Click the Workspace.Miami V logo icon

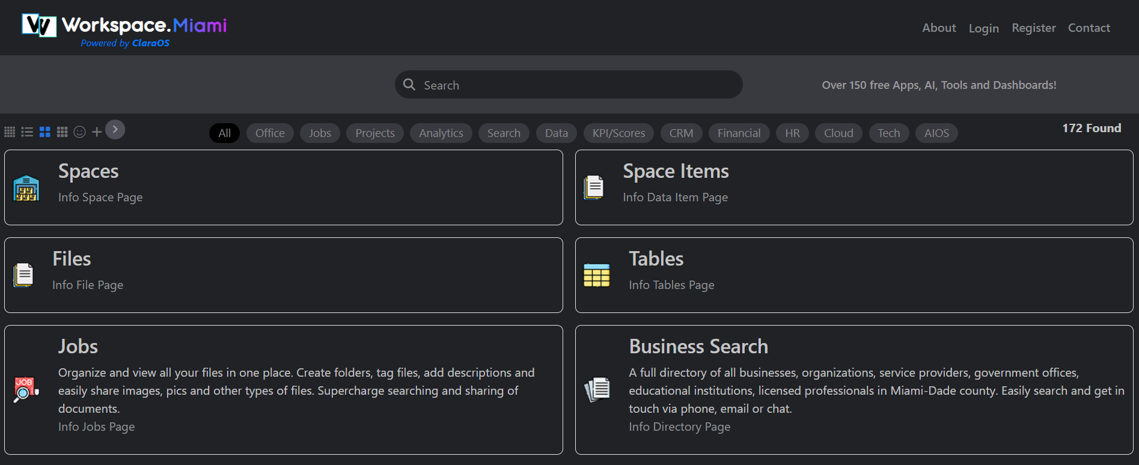click(x=39, y=25)
